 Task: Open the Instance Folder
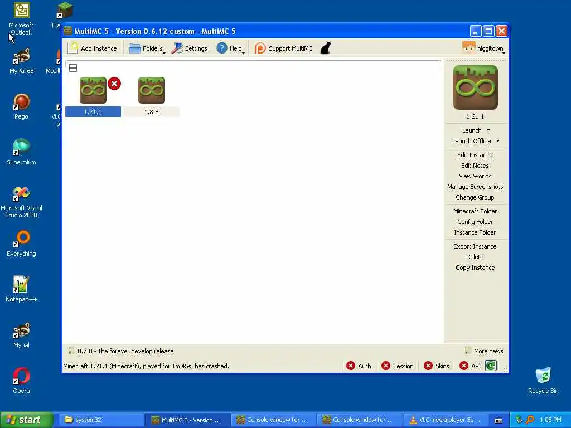475,232
